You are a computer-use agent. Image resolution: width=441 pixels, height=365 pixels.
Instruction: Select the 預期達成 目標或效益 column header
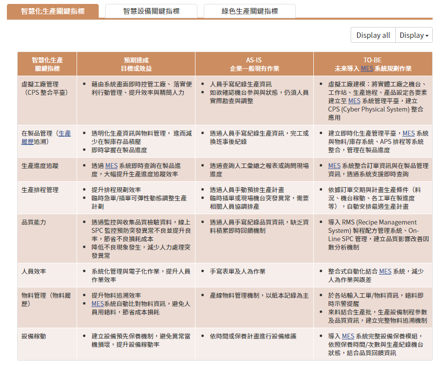136,64
